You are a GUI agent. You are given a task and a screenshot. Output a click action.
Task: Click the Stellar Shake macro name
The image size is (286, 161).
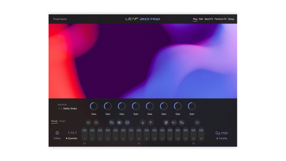click(x=70, y=108)
